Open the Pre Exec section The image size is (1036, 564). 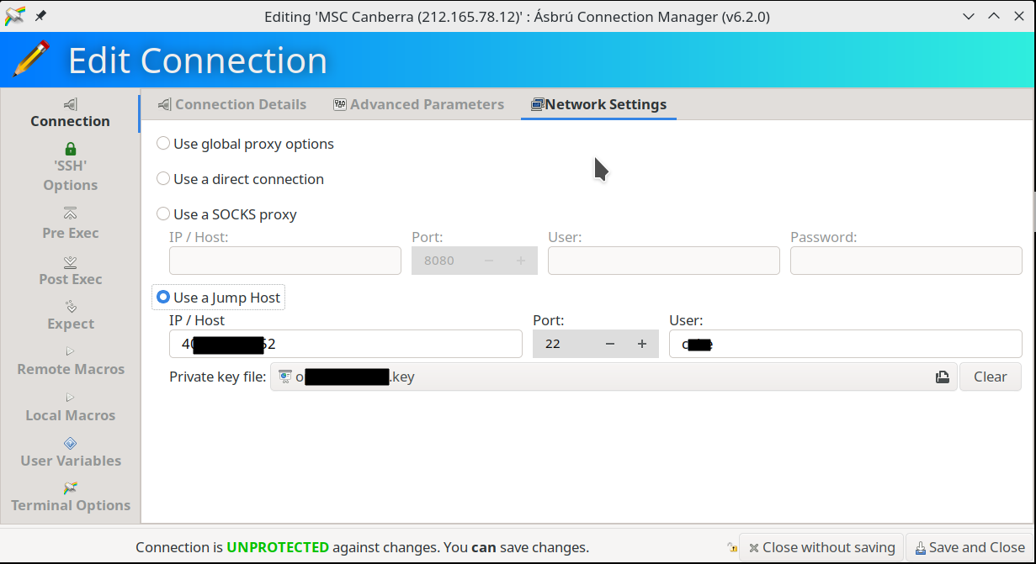tap(70, 226)
